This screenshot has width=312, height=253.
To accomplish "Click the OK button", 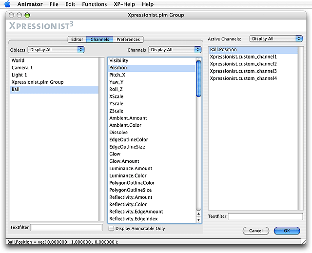I will [x=287, y=231].
